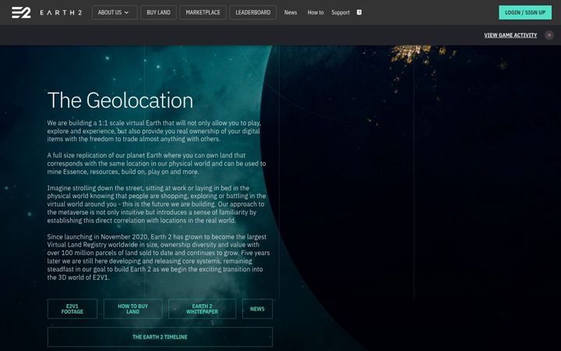Go to the Marketplace
561x351 pixels.
point(203,12)
